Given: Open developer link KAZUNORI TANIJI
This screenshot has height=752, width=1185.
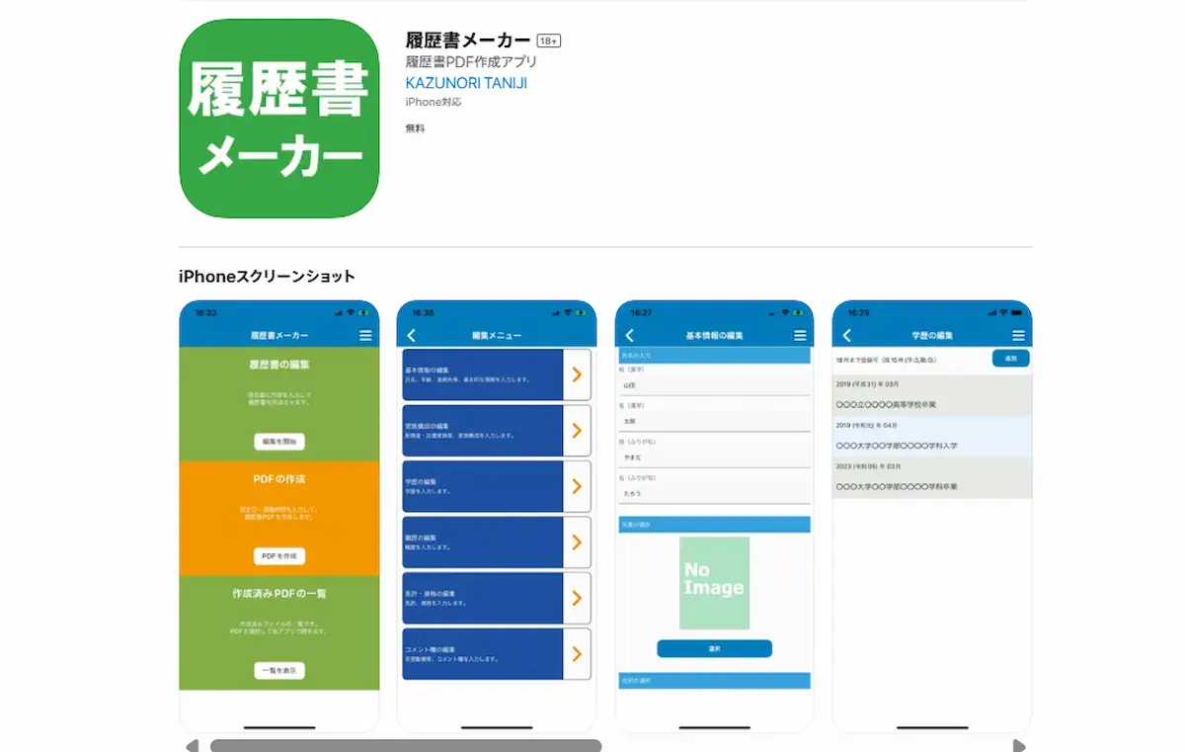Looking at the screenshot, I should pos(464,83).
